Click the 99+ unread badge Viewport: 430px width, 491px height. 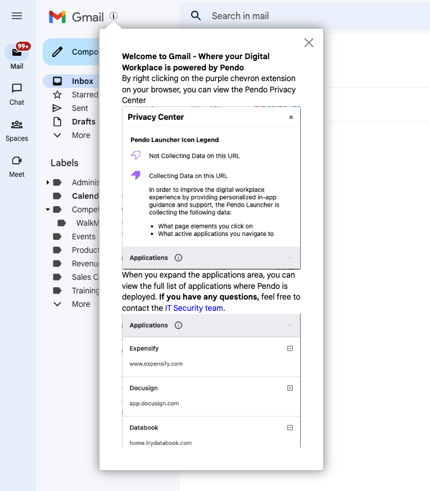24,46
